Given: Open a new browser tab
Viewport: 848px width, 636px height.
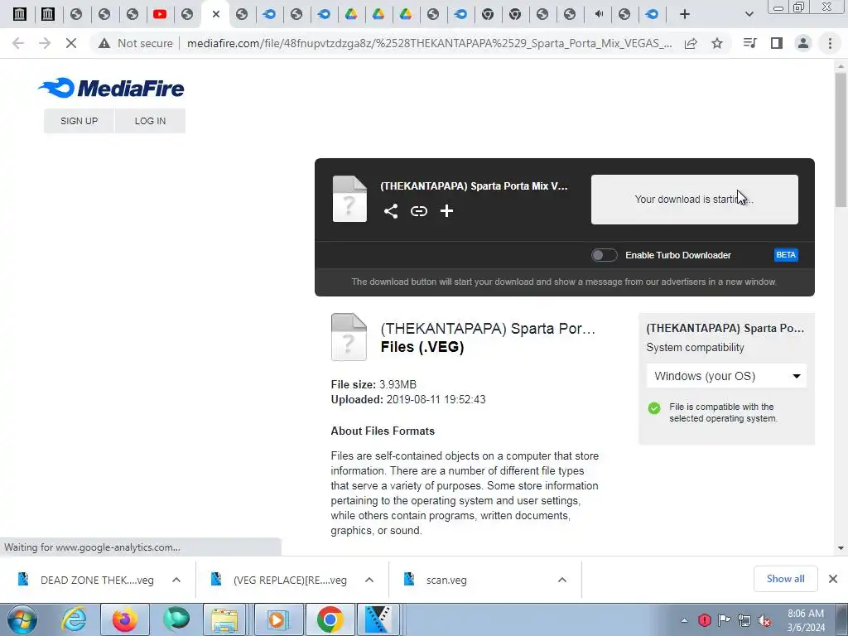Looking at the screenshot, I should click(685, 14).
